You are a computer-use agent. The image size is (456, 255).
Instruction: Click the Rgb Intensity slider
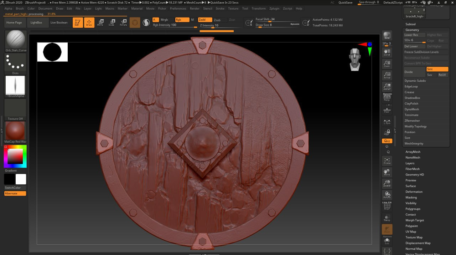click(x=175, y=25)
